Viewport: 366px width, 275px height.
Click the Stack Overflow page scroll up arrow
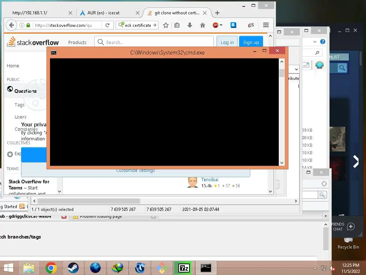[270, 36]
